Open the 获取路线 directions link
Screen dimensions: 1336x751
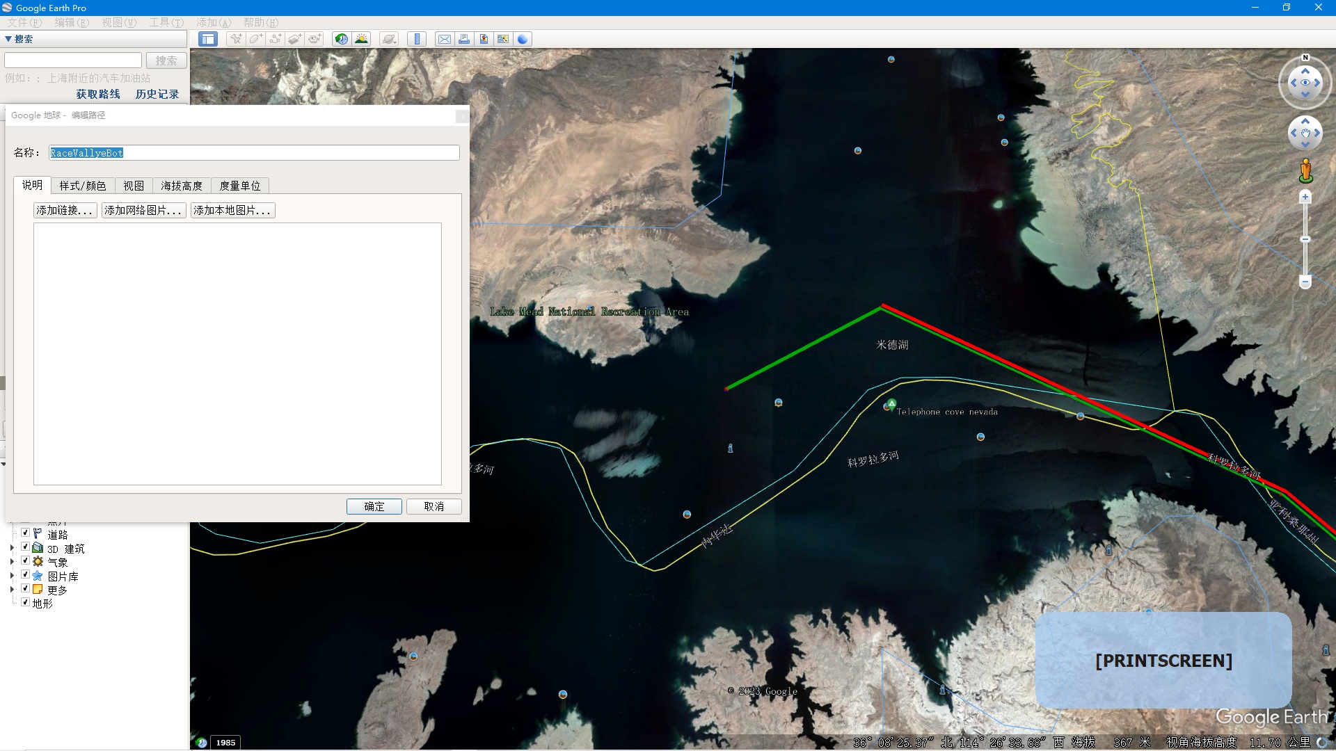98,94
